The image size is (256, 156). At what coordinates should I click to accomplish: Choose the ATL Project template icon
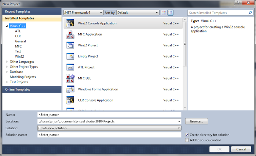[70, 67]
